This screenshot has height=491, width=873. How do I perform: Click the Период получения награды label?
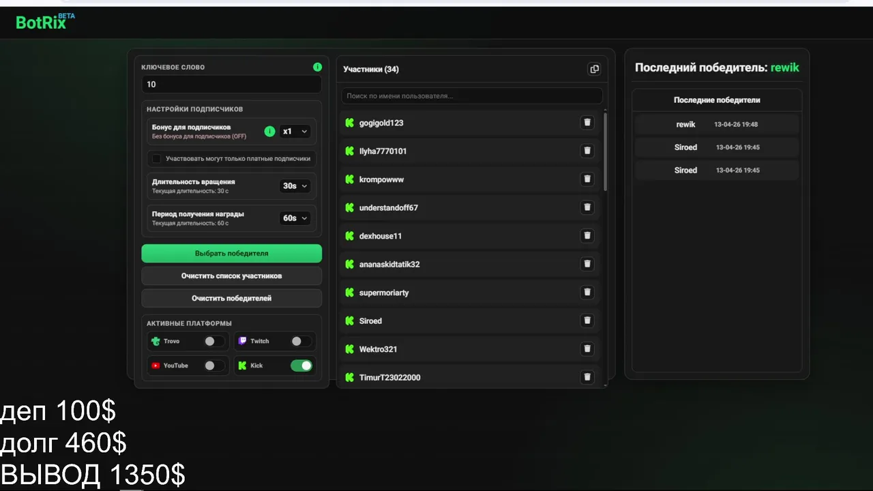[198, 214]
